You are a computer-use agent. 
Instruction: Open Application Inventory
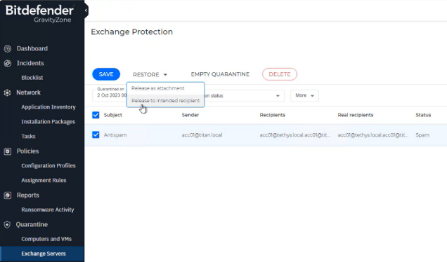[48, 107]
